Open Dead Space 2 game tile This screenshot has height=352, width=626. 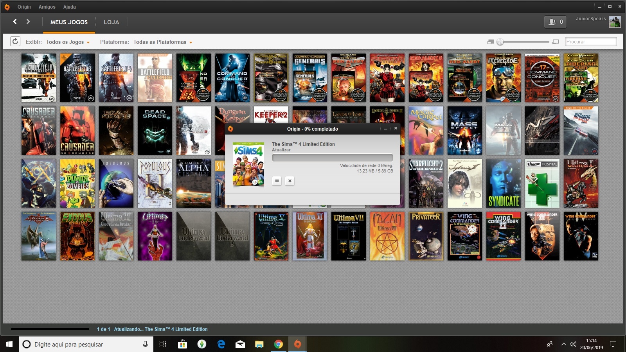[155, 131]
